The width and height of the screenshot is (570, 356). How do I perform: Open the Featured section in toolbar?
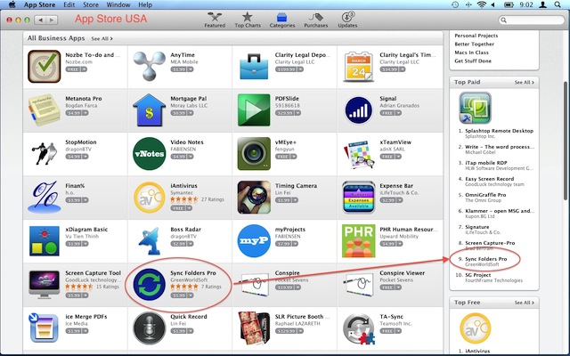click(x=215, y=20)
